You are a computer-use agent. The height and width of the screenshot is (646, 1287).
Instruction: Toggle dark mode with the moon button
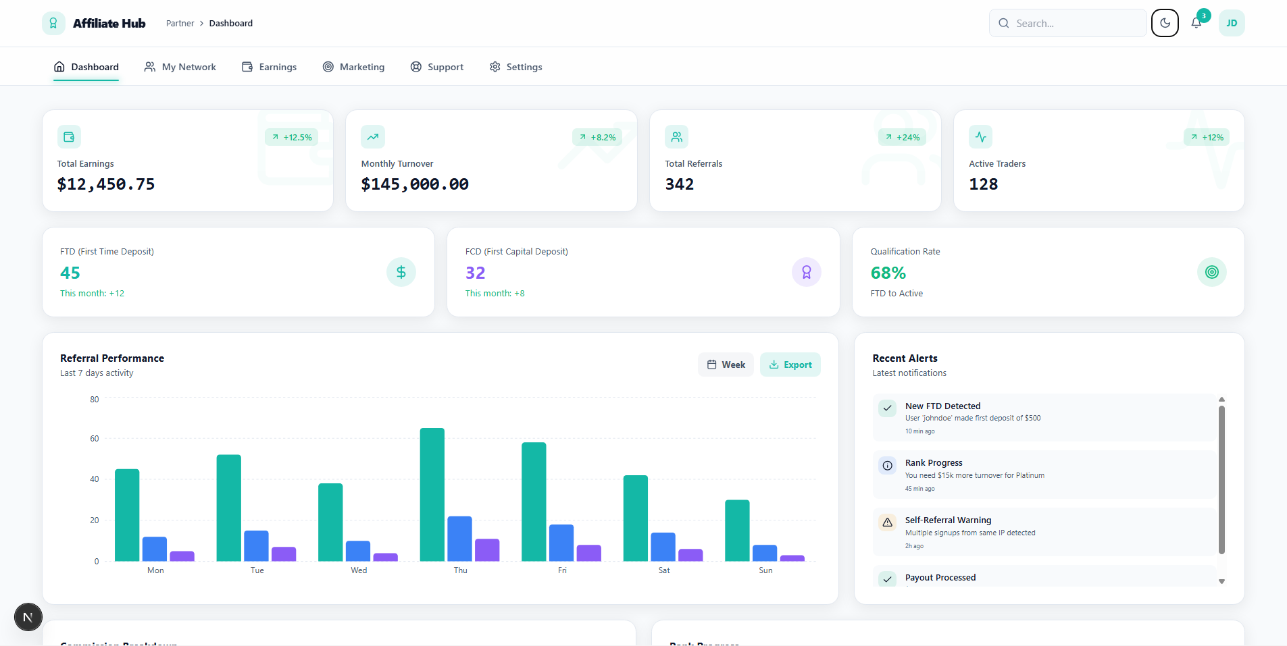(x=1165, y=23)
